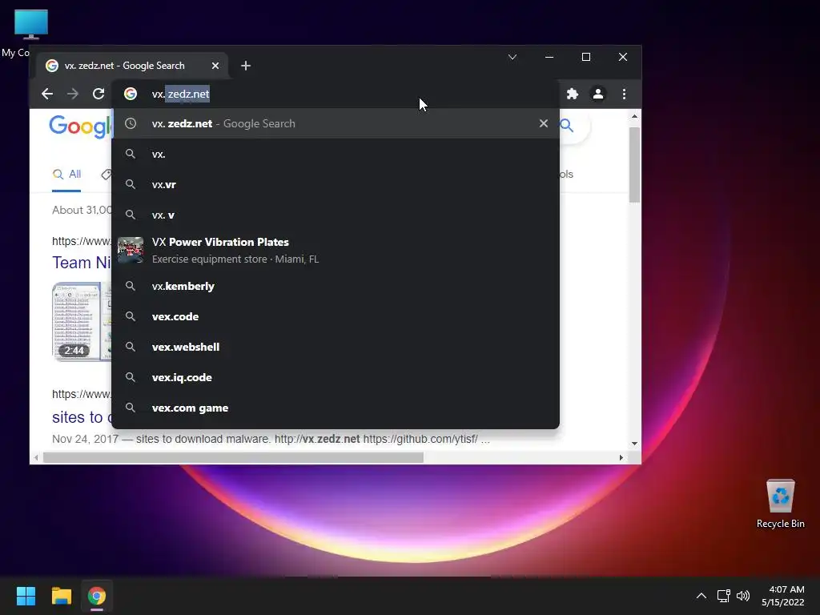Show hidden tray icons chevron
This screenshot has height=615, width=820.
point(701,596)
